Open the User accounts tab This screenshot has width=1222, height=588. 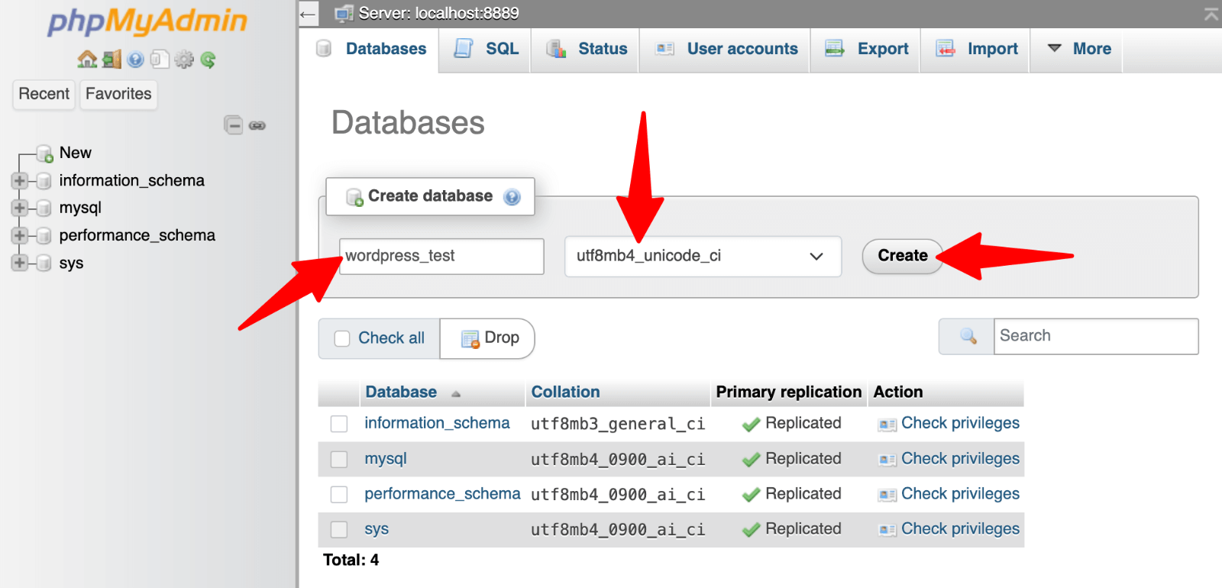726,50
